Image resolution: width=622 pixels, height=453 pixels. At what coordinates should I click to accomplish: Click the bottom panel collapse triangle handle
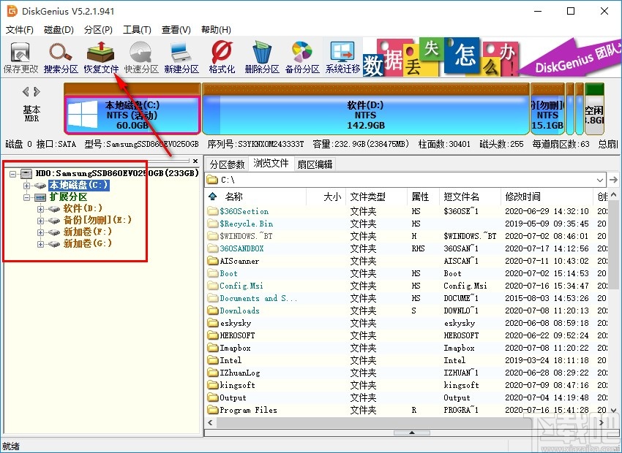tap(412, 433)
